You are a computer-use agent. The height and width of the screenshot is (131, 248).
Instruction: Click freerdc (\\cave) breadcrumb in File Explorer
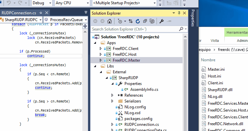click(x=231, y=50)
